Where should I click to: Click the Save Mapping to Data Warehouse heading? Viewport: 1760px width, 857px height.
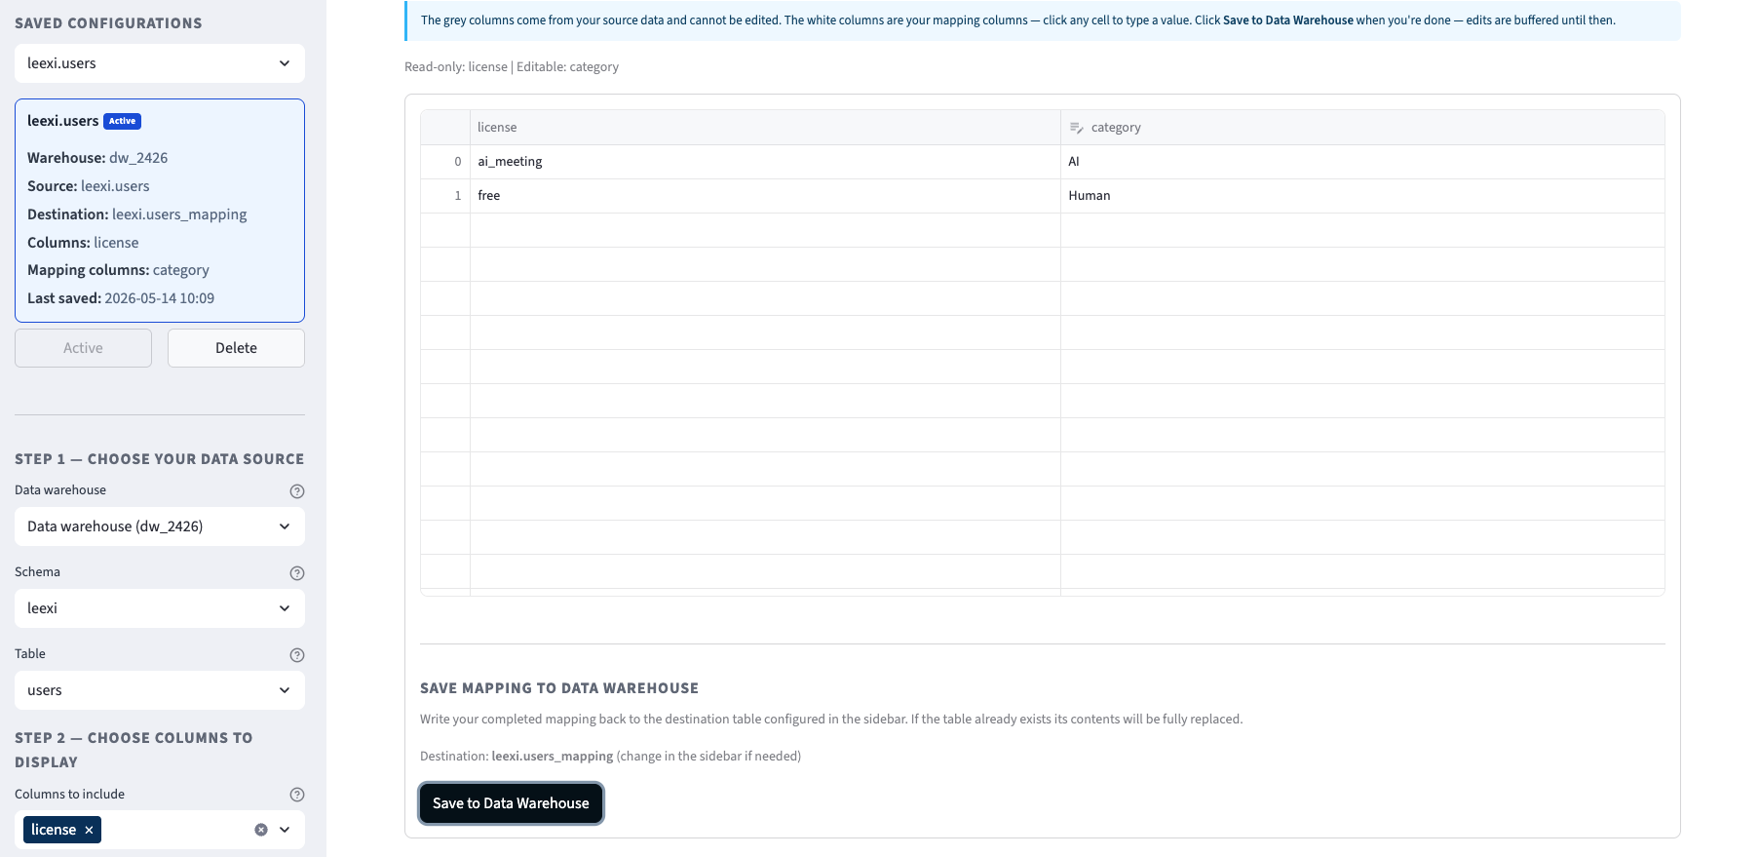click(x=559, y=688)
